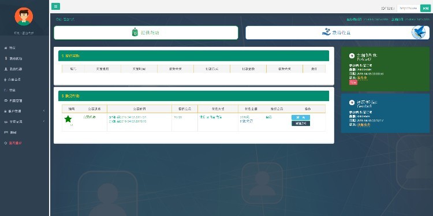Click the green jar icon on provide-help button
This screenshot has width=433, height=216.
click(x=135, y=32)
